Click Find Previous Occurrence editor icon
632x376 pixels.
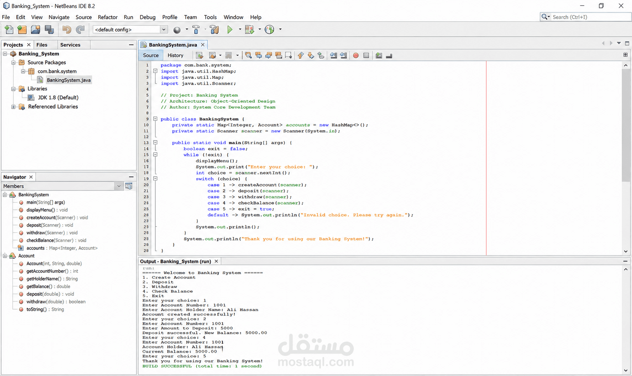[x=258, y=56]
